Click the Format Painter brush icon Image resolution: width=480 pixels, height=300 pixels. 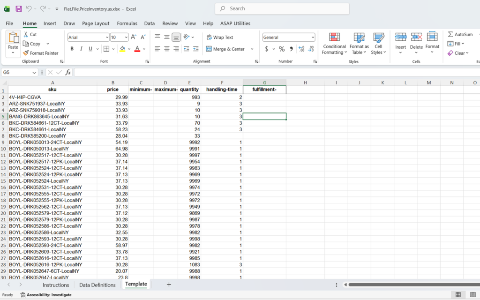(x=26, y=53)
